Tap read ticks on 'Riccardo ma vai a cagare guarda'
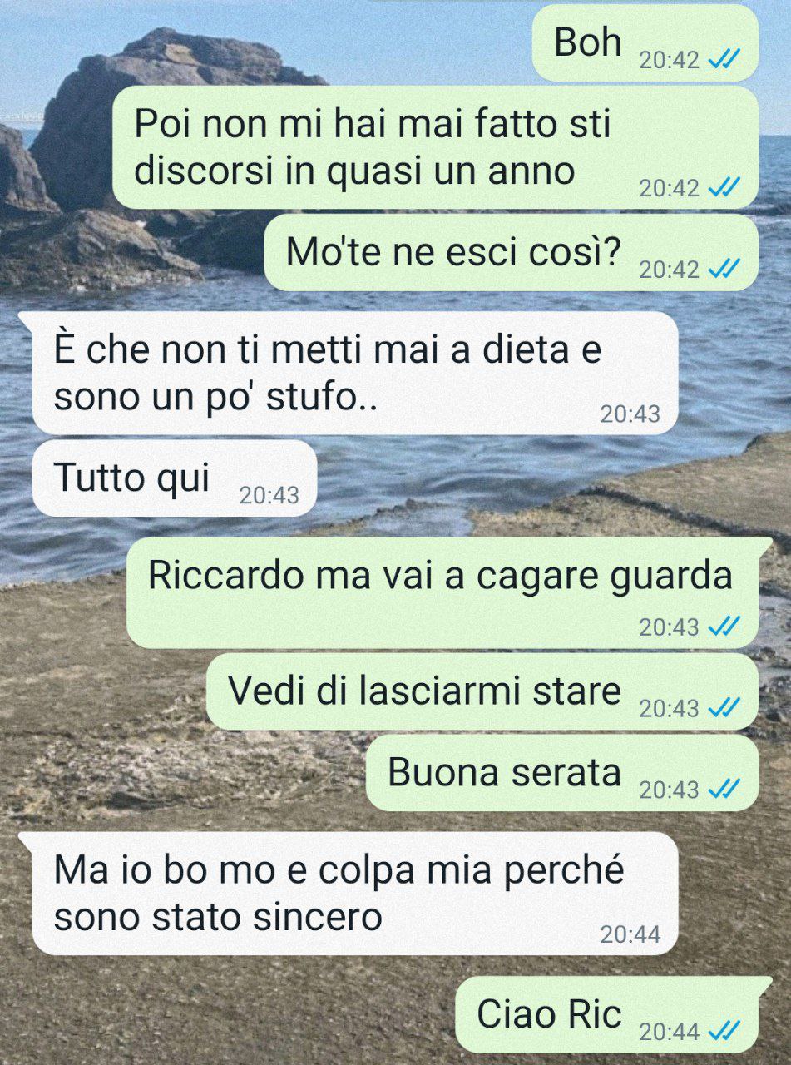The width and height of the screenshot is (791, 1065). 723,627
